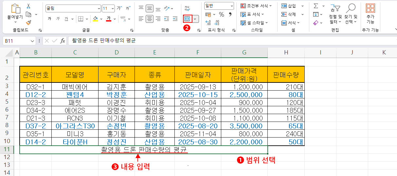
Task: Open font group dialog launcher
Action: [x=132, y=30]
